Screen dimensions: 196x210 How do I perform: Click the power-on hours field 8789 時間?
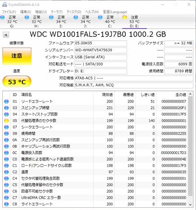tap(179, 71)
